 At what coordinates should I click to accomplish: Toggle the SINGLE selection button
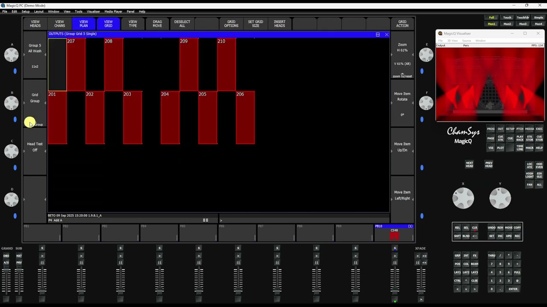(x=539, y=175)
